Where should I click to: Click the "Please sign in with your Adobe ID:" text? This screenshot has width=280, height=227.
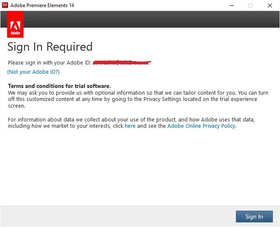50,63
